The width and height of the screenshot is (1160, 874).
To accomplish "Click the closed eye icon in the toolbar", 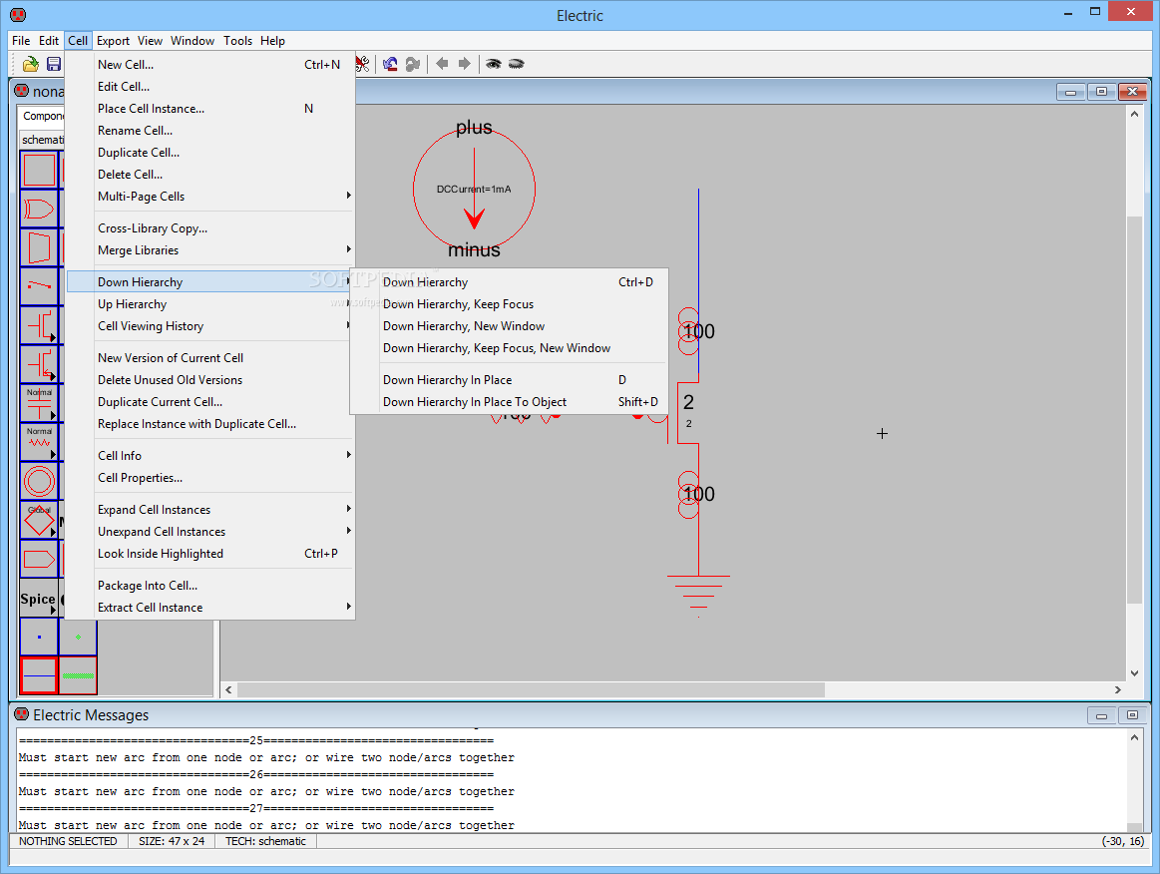I will click(517, 64).
